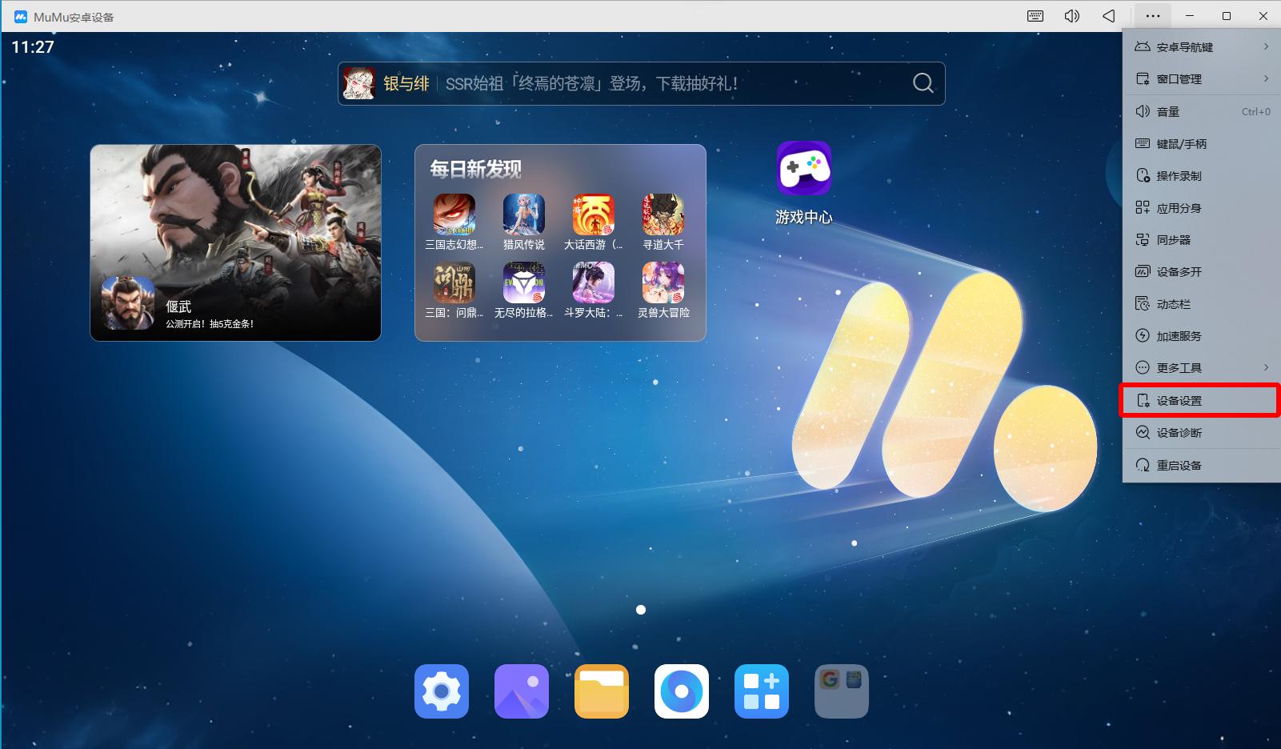Open the Settings gear app in dock

pyautogui.click(x=441, y=691)
